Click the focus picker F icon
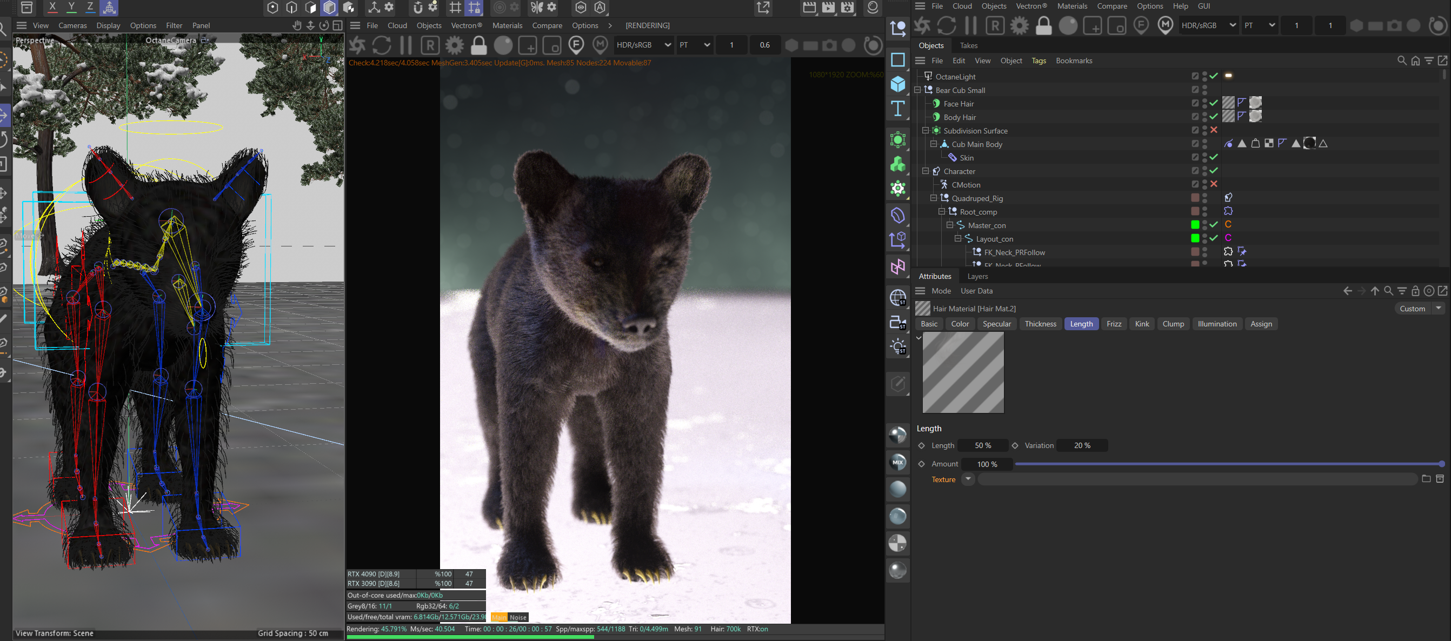Screen dimensions: 1451x641 [x=576, y=45]
